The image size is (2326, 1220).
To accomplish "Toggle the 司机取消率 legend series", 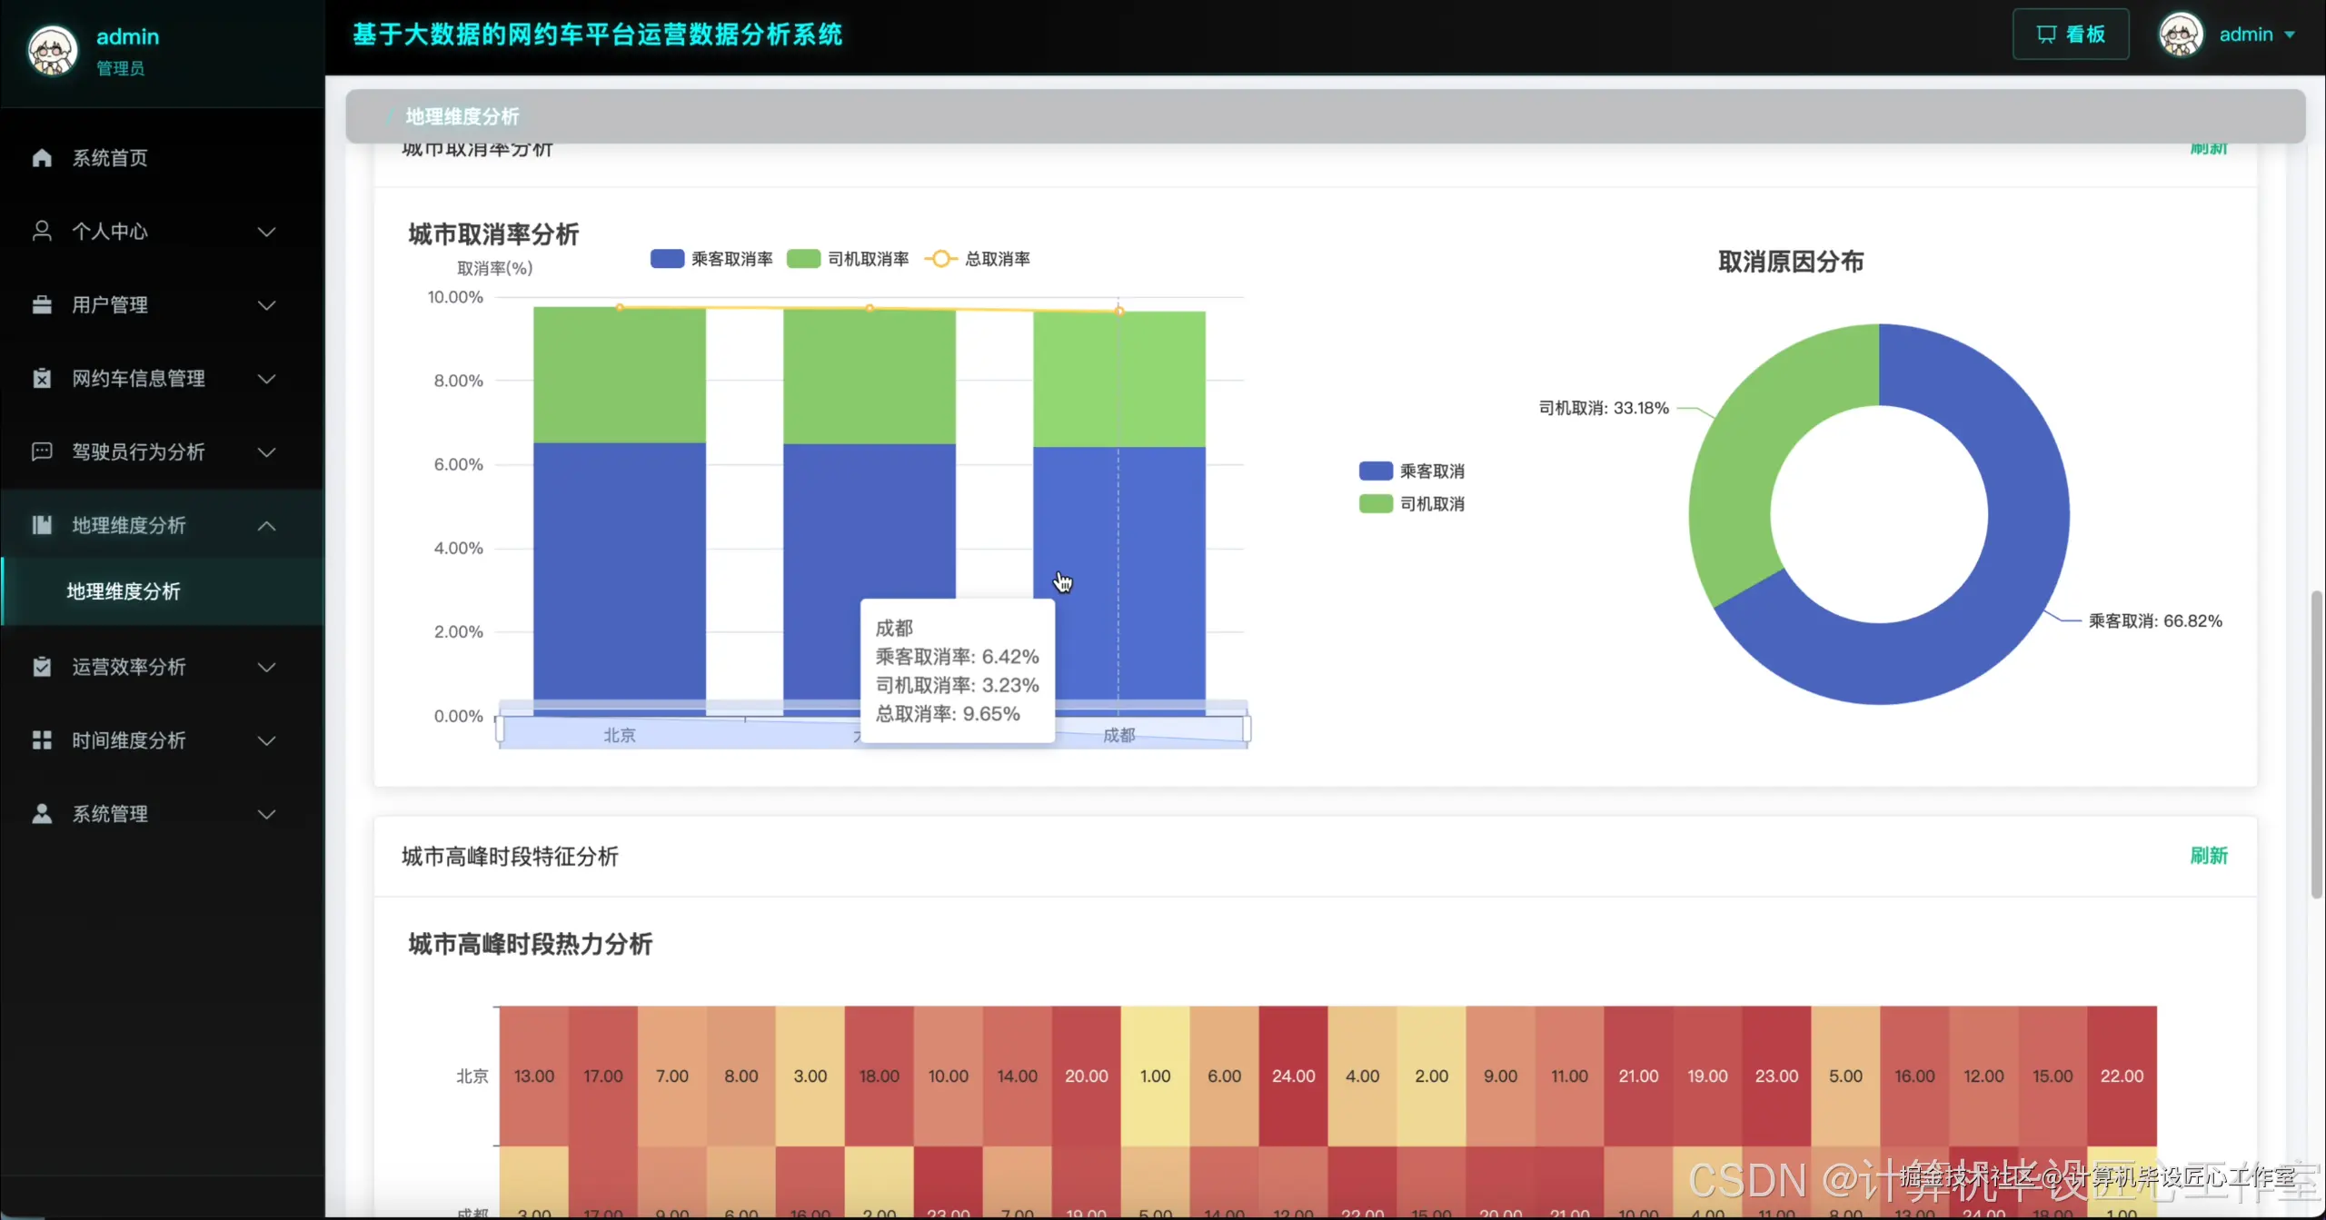I will [848, 259].
